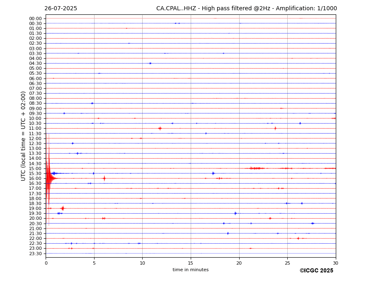Click the blue spike near minute 20 at 19:30

coord(236,214)
